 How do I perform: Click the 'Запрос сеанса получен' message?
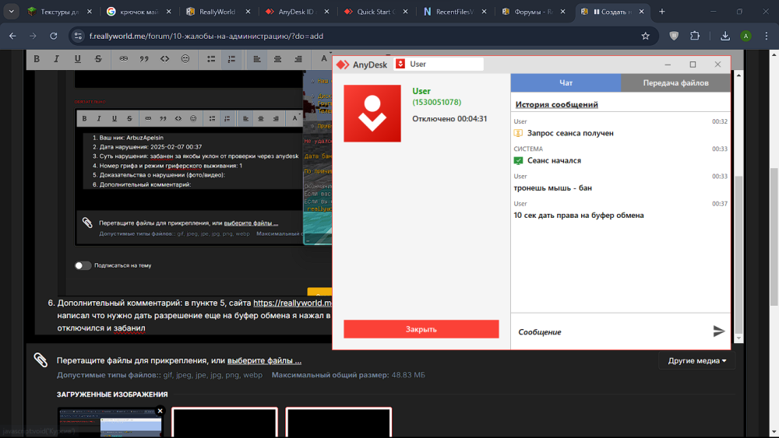pos(570,134)
